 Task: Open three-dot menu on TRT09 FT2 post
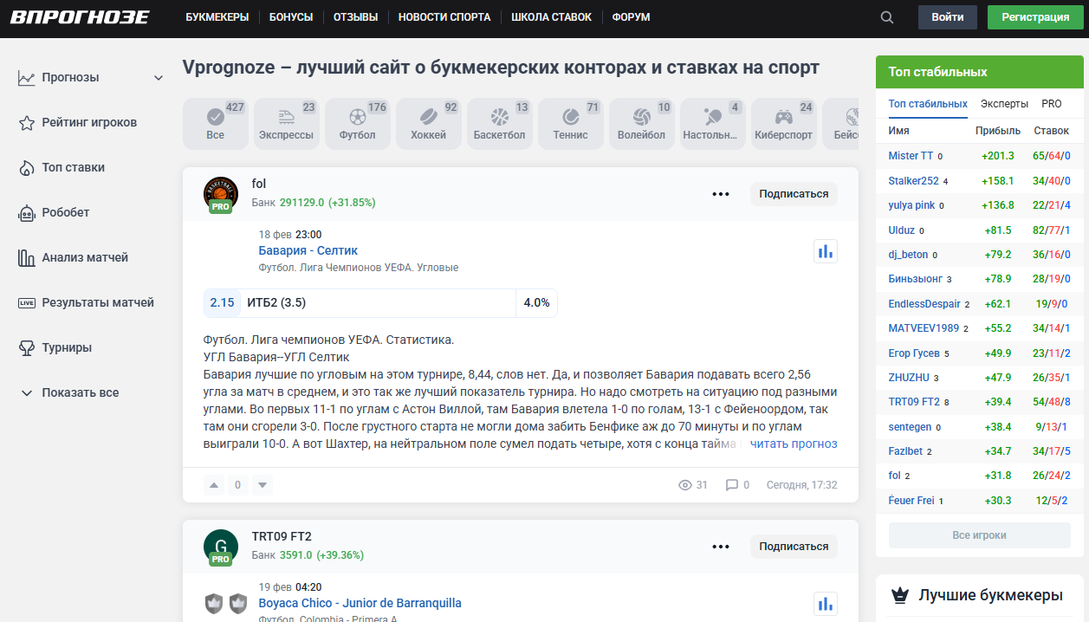[x=721, y=547]
